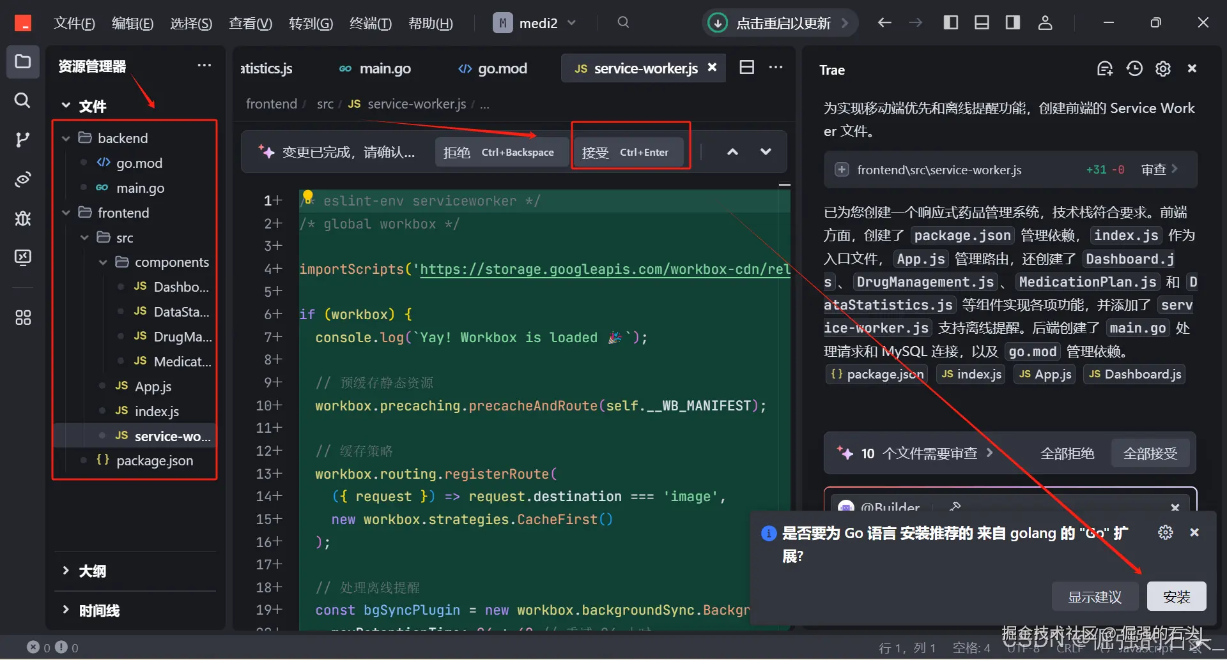Open Trae panel settings gear
Viewport: 1227px width, 660px height.
point(1163,69)
